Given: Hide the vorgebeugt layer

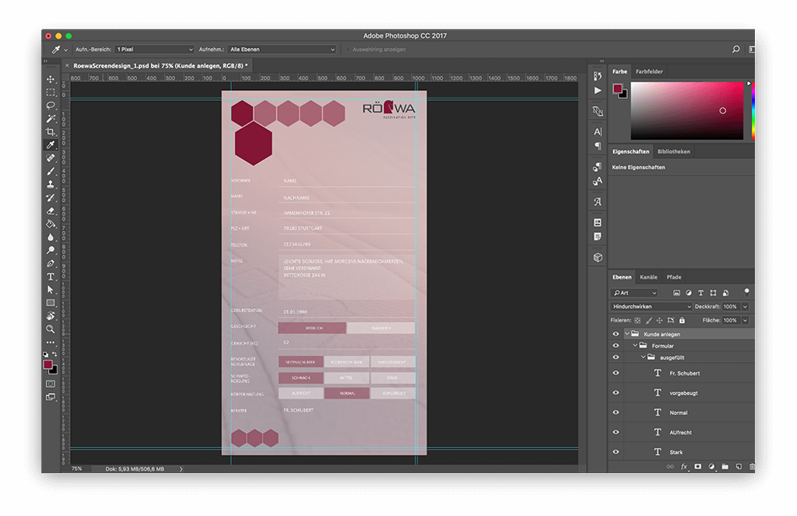Looking at the screenshot, I should [x=615, y=393].
